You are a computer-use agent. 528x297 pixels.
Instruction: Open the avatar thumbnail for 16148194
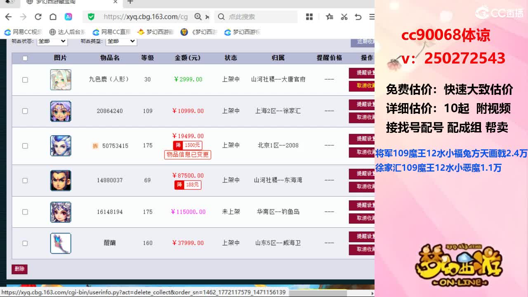point(61,212)
